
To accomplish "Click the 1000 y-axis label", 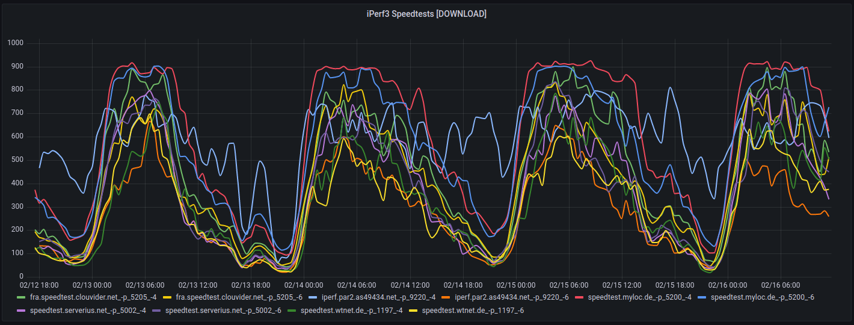I will (x=15, y=43).
